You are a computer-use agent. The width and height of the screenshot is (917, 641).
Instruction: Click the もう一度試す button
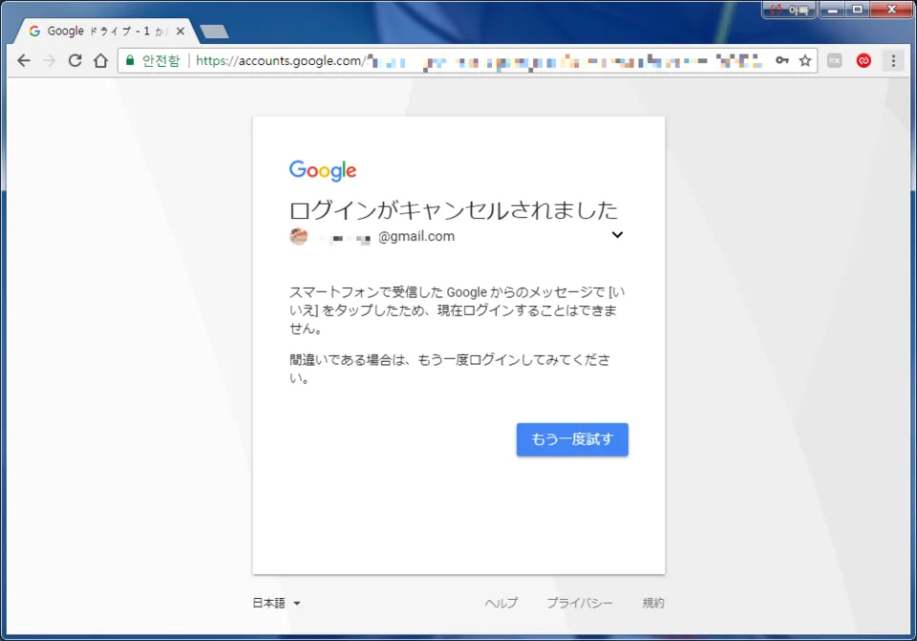[572, 439]
